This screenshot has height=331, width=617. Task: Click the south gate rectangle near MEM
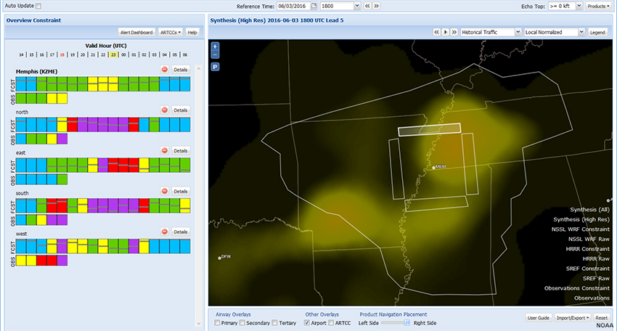[436, 204]
